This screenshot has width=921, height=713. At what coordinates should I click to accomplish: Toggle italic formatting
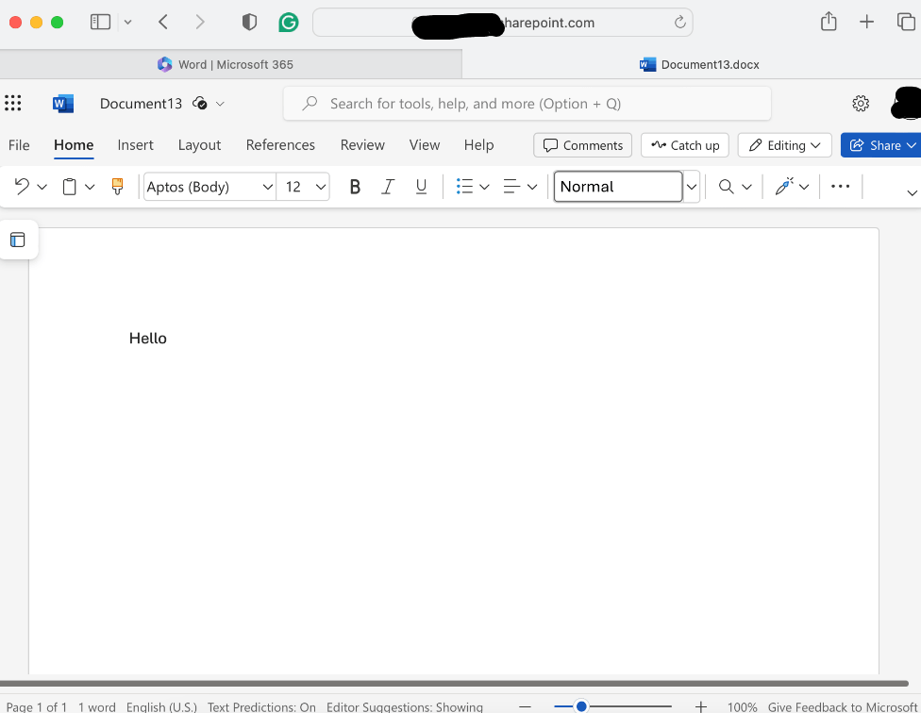(388, 187)
